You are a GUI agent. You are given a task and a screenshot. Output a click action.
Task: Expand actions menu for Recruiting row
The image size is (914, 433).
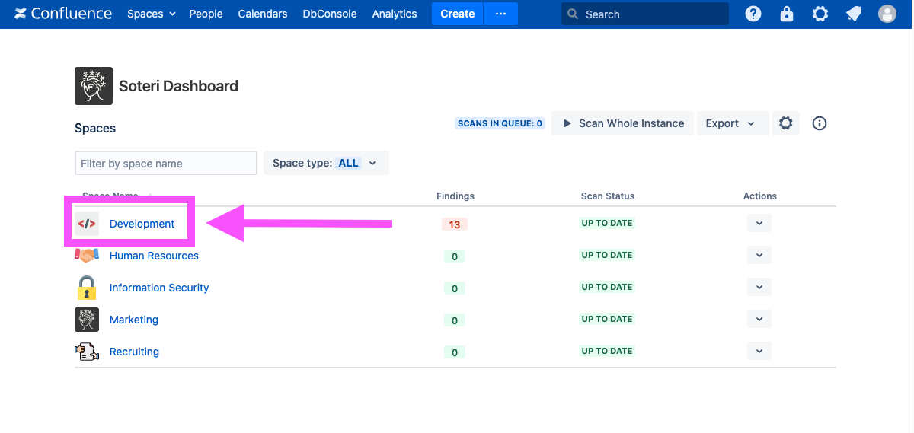759,351
